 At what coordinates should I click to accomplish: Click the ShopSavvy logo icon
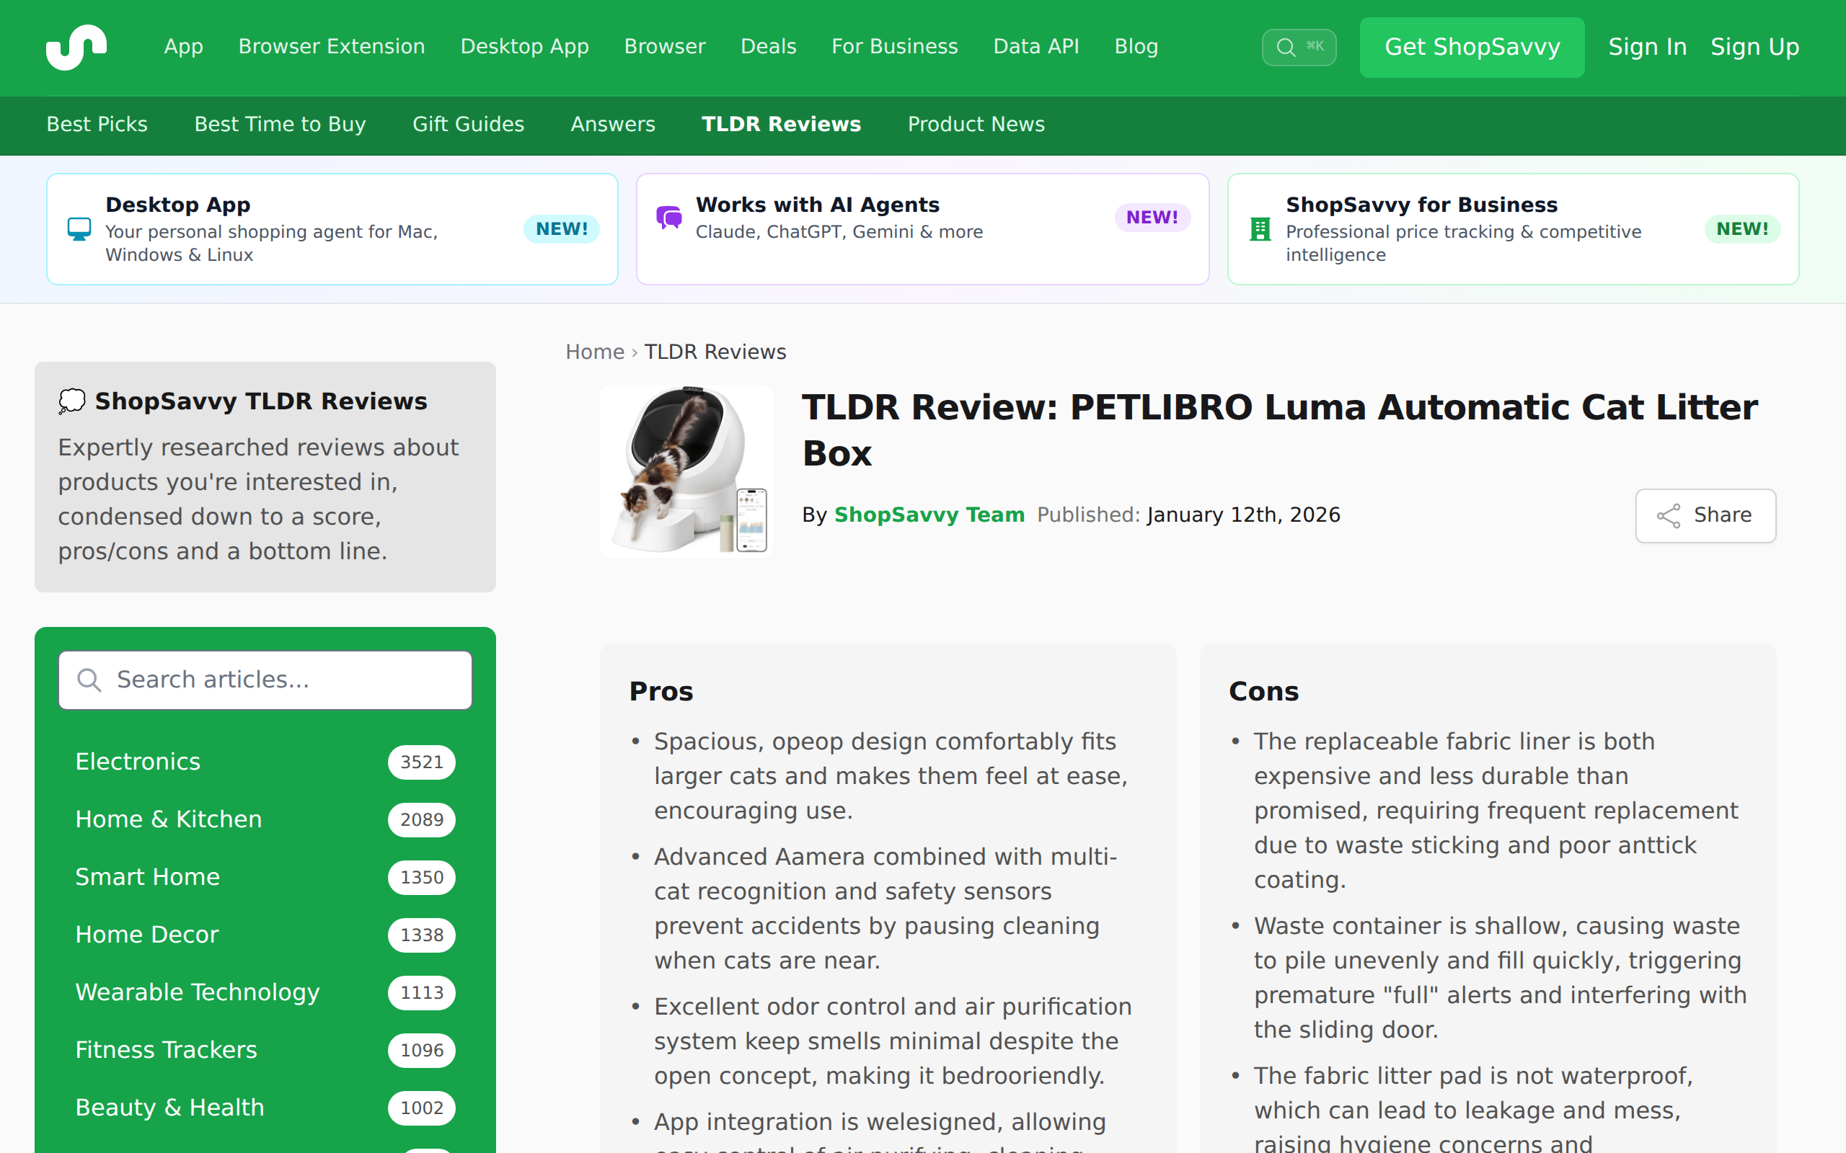tap(76, 48)
